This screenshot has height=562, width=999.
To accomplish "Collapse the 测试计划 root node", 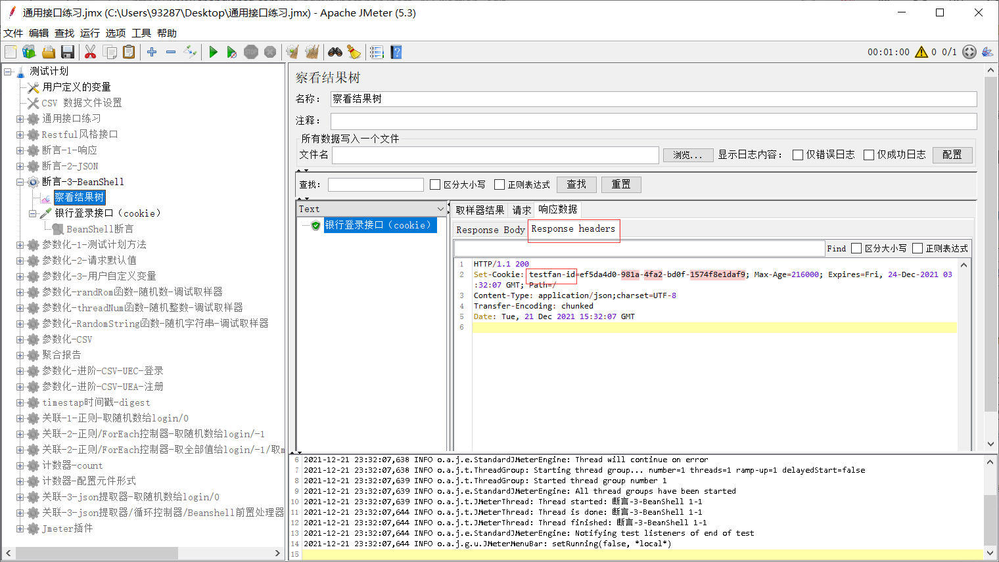I will click(7, 72).
